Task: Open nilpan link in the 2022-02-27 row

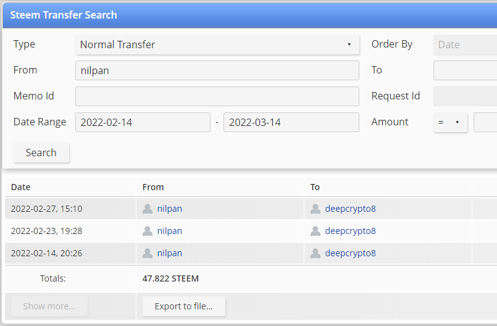Action: (x=170, y=209)
